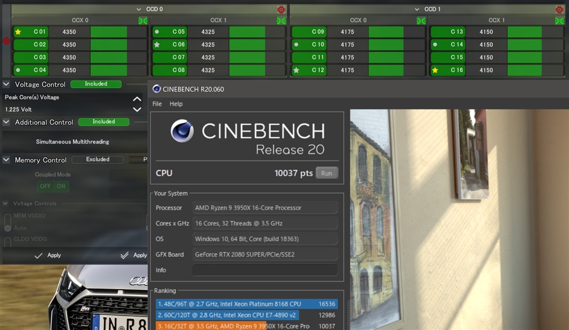This screenshot has width=569, height=330.
Task: Decrease Peak Core(s) Voltage with down arrow
Action: pos(137,109)
